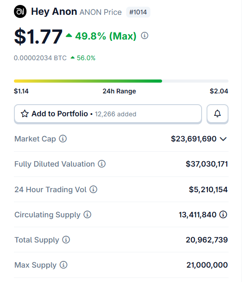242x282 pixels.
Task: Click the $5,210,154 trading volume value
Action: click(x=208, y=189)
